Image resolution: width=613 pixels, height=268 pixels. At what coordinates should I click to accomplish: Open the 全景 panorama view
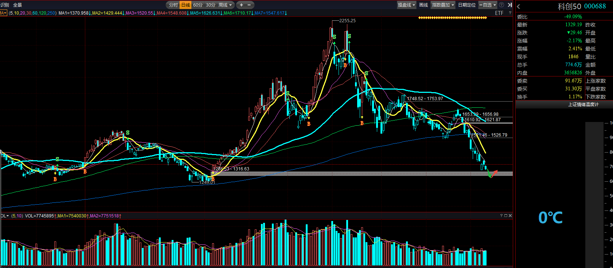coord(17,5)
